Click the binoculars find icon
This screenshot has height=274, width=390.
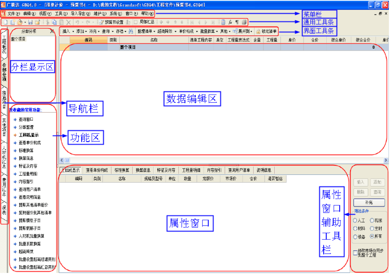pyautogui.click(x=131, y=31)
